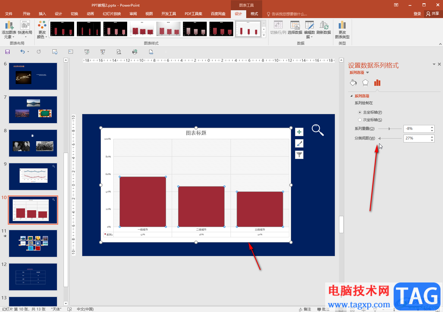Expand the chart styles gallery more button
Viewport: 443px width, 312px height.
tap(264, 35)
